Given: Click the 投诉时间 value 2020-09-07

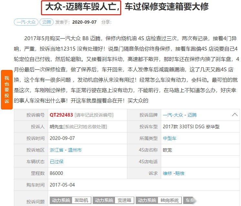Looking at the screenshot, I should (62, 138).
